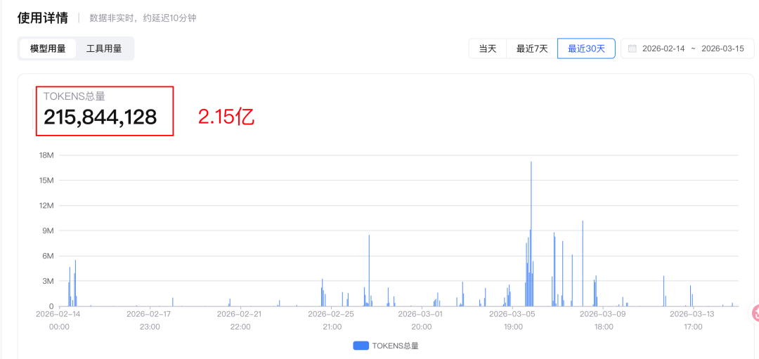759x359 pixels.
Task: Click the 使用详情 heading
Action: click(43, 18)
